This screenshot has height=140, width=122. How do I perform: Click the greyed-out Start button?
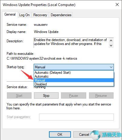click(x=19, y=96)
